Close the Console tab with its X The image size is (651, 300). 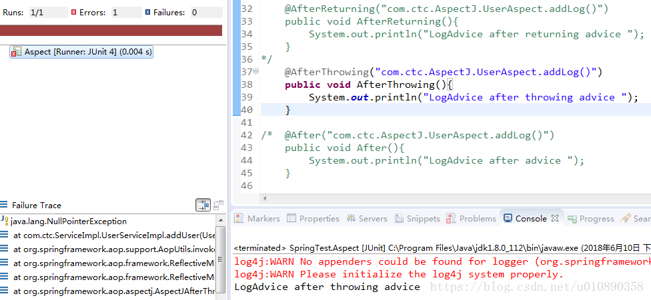tap(555, 218)
